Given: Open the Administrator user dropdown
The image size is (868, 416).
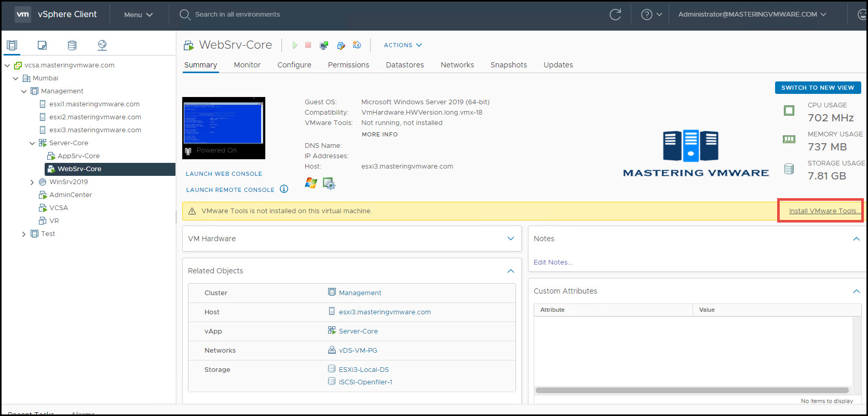Looking at the screenshot, I should pyautogui.click(x=752, y=15).
